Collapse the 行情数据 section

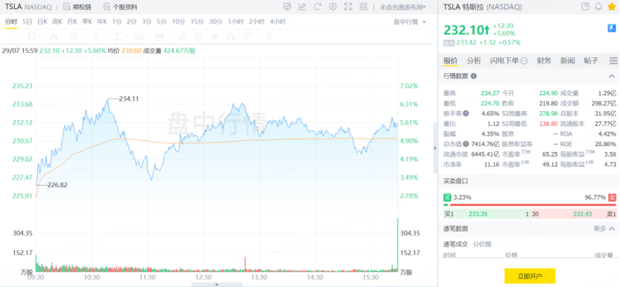point(612,76)
